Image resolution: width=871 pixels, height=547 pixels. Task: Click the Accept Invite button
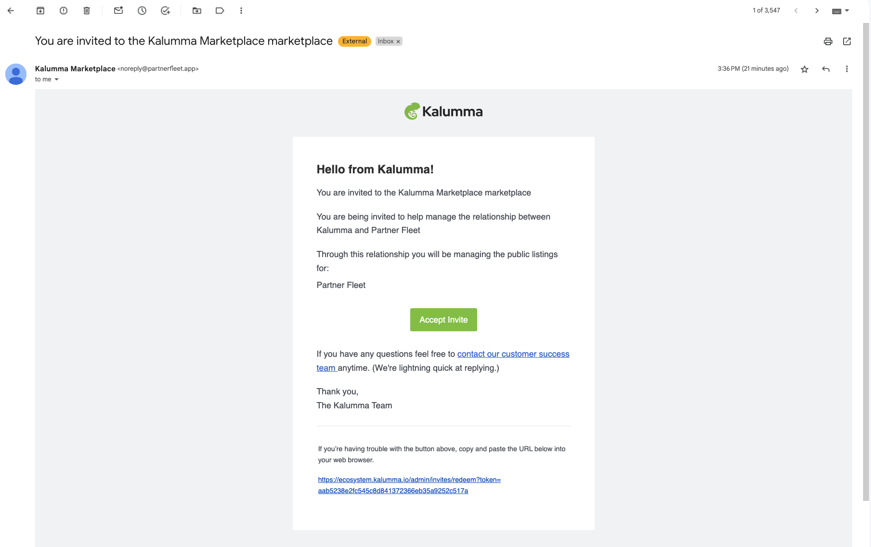[443, 320]
